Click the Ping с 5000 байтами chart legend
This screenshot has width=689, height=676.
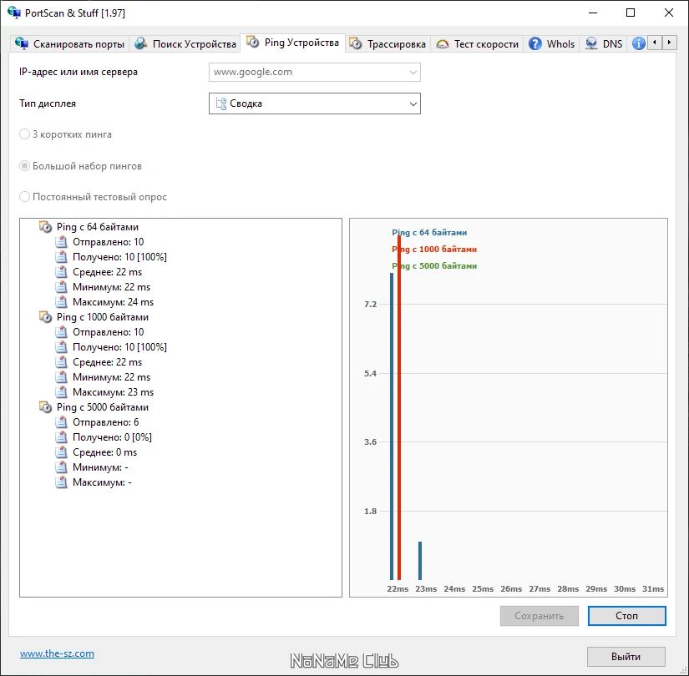pyautogui.click(x=434, y=265)
